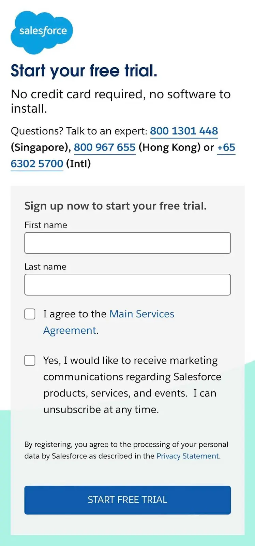Opt in to marketing communications checkbox
This screenshot has width=255, height=546.
(x=30, y=360)
